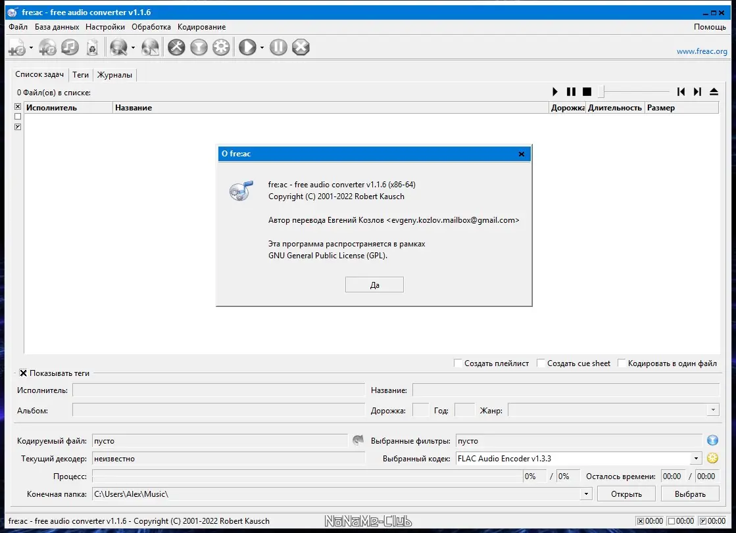Viewport: 736px width, 533px height.
Task: Click the Процесс progress bar
Action: 308,476
